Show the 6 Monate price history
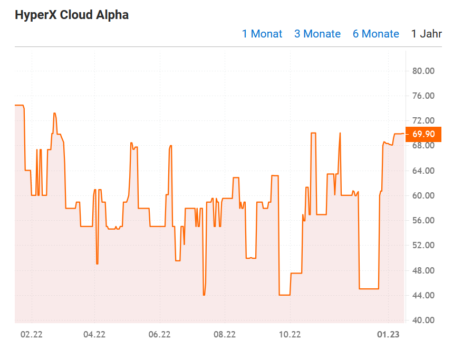This screenshot has height=348, width=453. pyautogui.click(x=375, y=34)
